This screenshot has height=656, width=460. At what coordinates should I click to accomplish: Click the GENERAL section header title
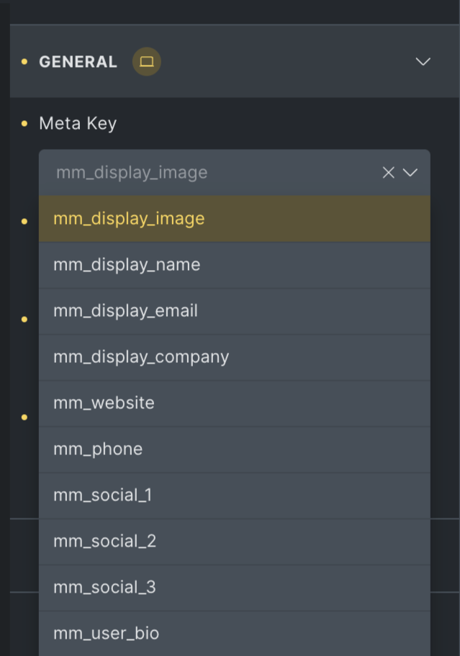(78, 62)
